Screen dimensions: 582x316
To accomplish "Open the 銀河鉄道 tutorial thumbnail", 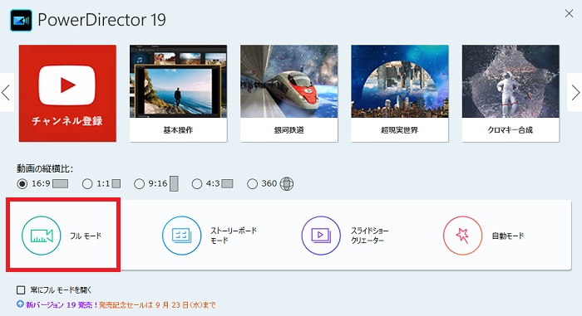I will click(289, 94).
